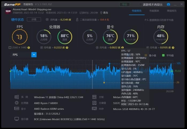Screen dimensions: 187x129
Task: Click the power icon beside processor 0.2222 度
Action: 41,48
